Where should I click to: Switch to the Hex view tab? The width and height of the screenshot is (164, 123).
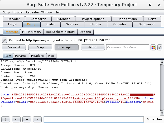pos(51,56)
